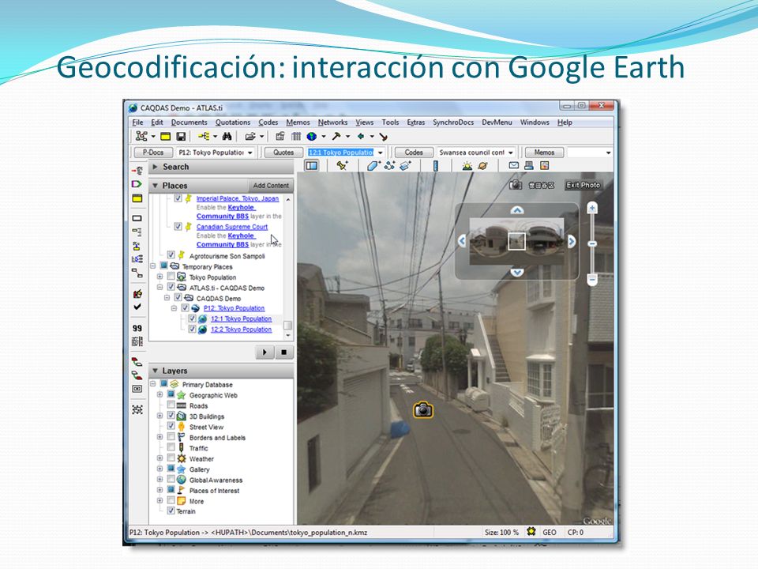Click the '99' quotation icon in left strip
The height and width of the screenshot is (569, 758).
[137, 328]
